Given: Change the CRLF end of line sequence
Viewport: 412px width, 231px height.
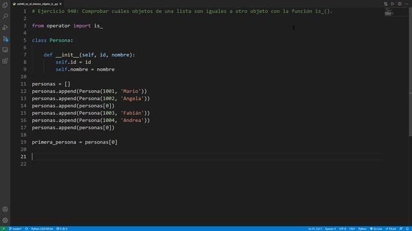Looking at the screenshot, I should 352,228.
